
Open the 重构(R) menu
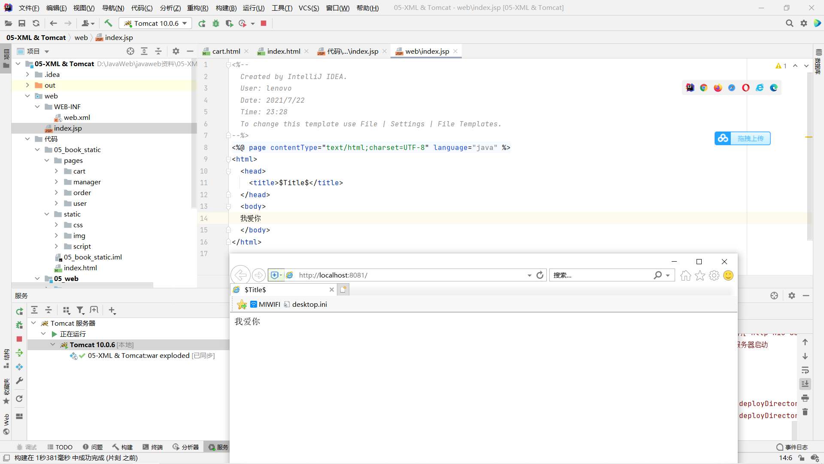[x=197, y=8]
